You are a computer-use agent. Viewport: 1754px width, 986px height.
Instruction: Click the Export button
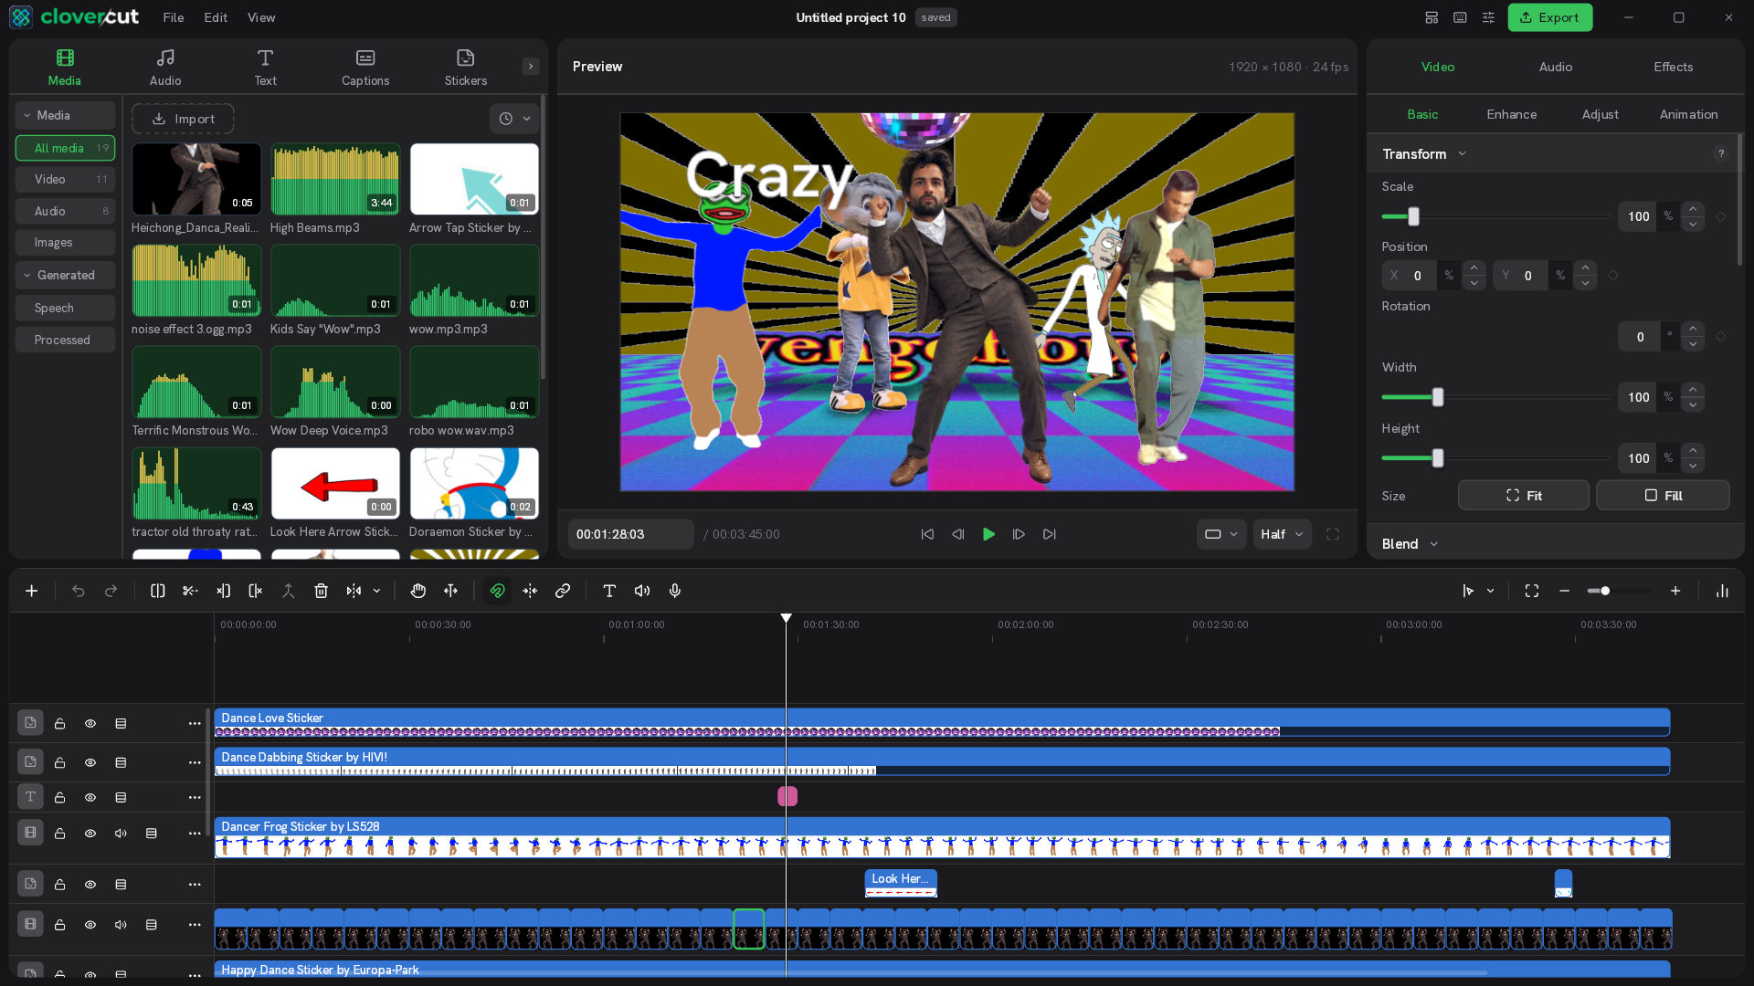[x=1550, y=17]
